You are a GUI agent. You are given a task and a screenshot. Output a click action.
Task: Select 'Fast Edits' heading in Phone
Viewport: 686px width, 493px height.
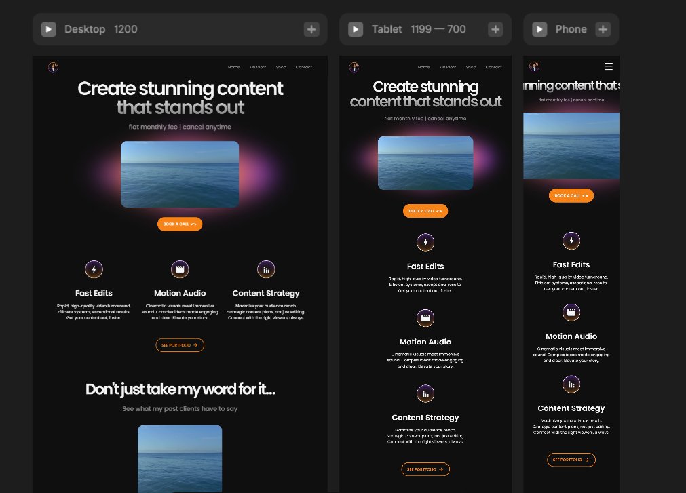click(571, 265)
